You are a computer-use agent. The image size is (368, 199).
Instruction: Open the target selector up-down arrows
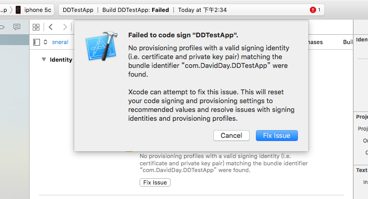[x=46, y=42]
